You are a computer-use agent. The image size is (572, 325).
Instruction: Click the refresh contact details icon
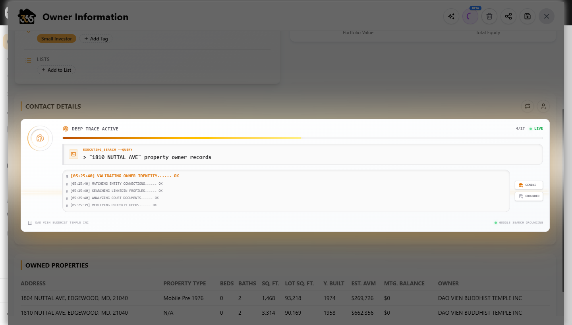528,106
